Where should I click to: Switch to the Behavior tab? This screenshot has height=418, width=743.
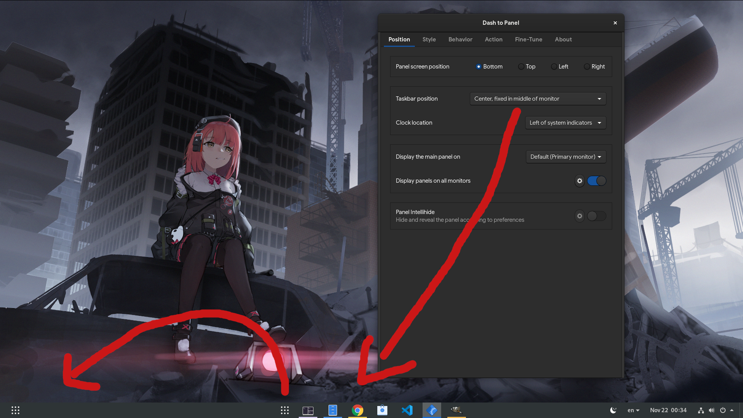[461, 39]
